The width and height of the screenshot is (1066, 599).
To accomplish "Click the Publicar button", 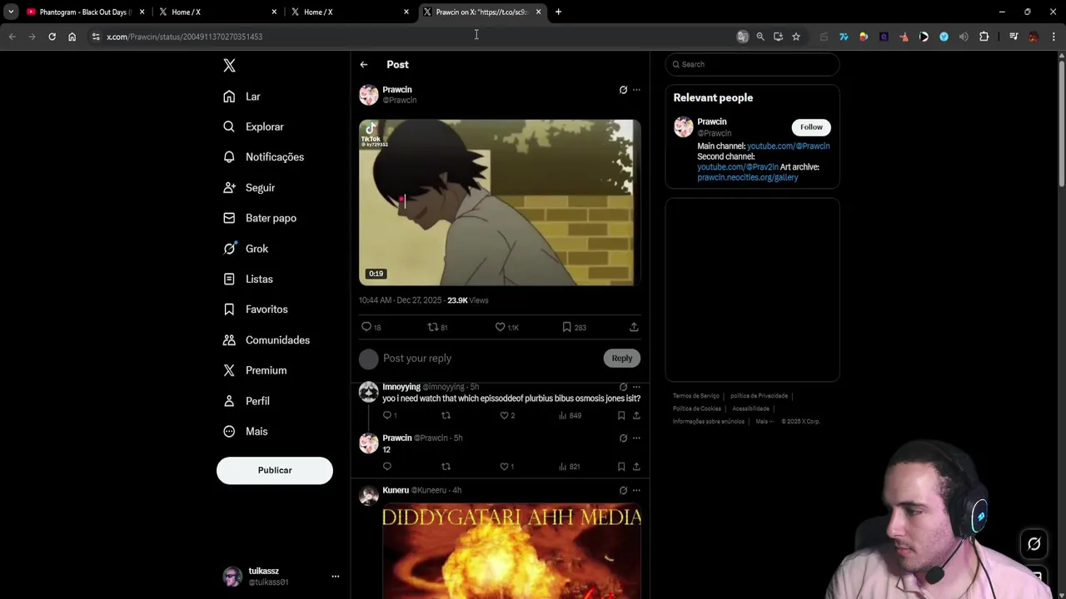I will pos(275,470).
